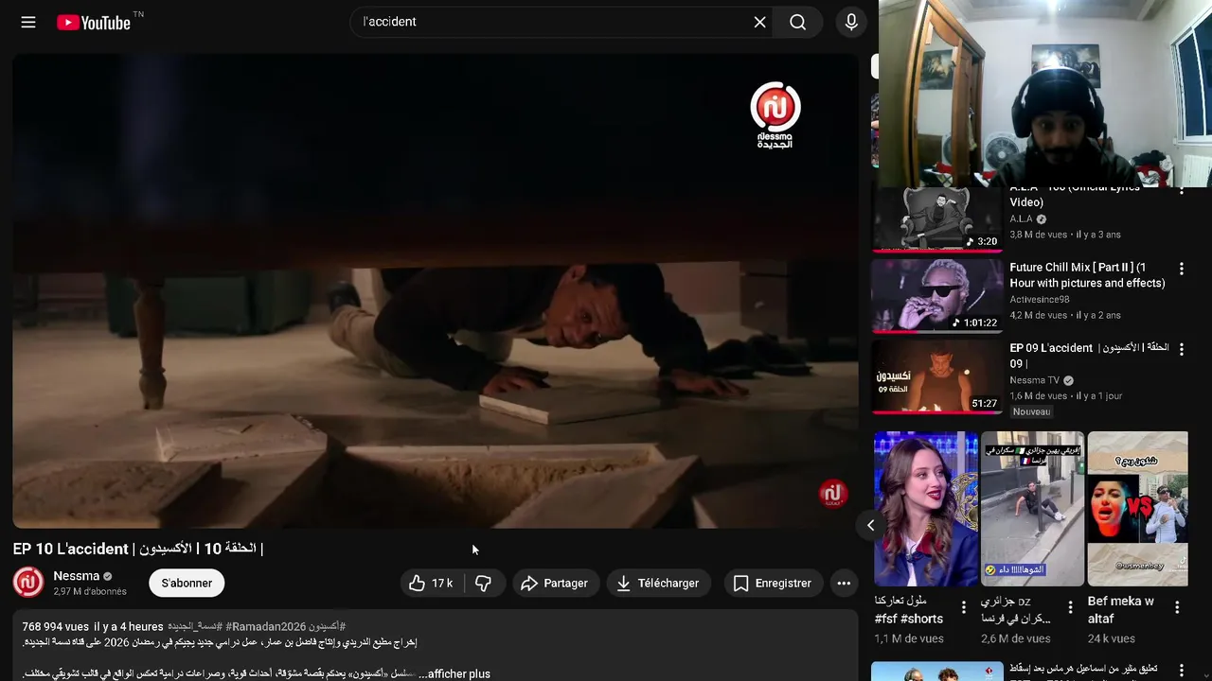
Task: Open options for Bef meka w altaf
Action: tap(1178, 607)
